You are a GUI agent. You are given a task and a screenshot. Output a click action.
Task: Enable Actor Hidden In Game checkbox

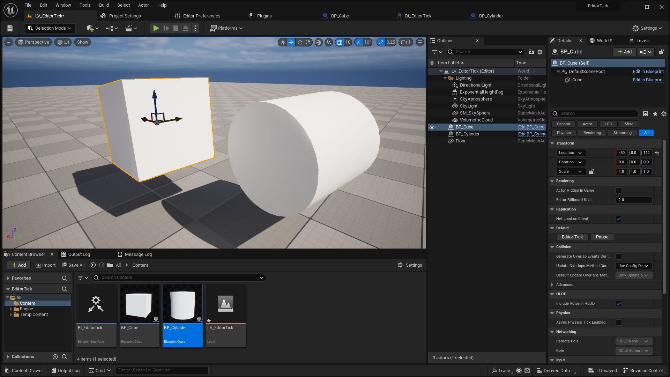619,191
